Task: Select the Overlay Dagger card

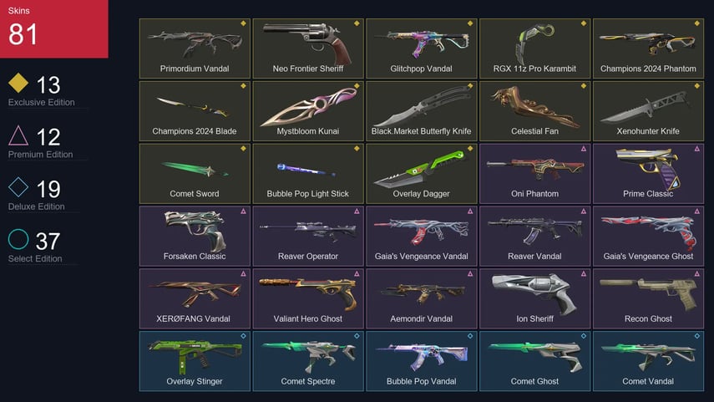Action: 421,173
